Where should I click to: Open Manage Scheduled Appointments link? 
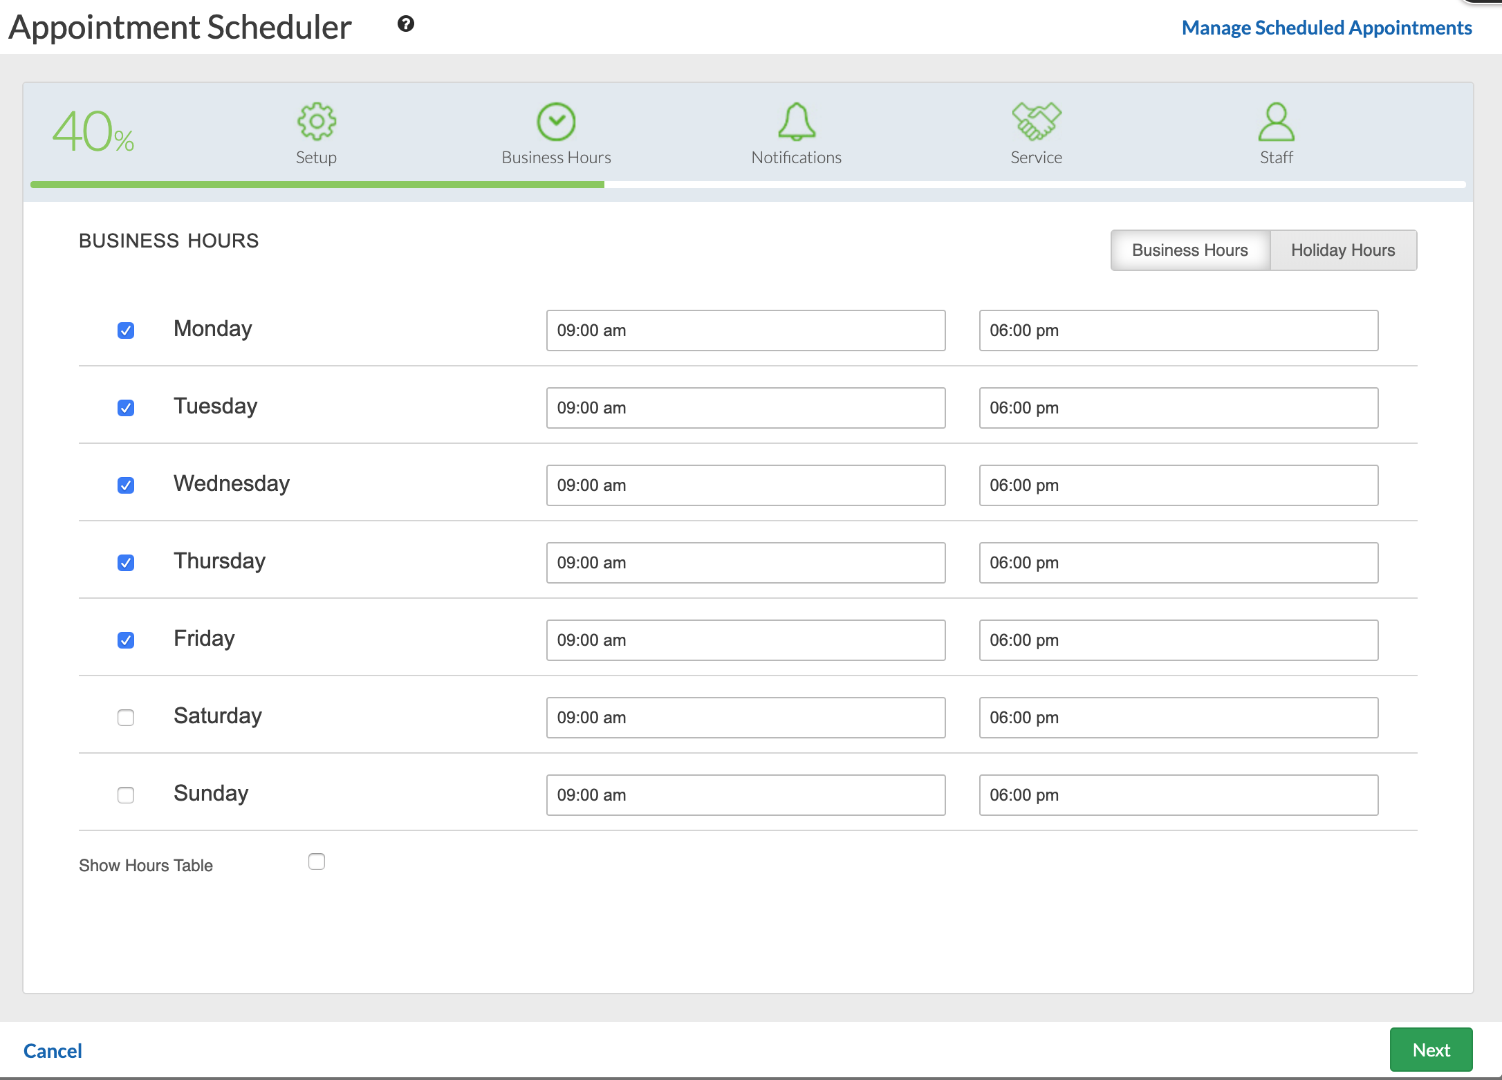1326,28
